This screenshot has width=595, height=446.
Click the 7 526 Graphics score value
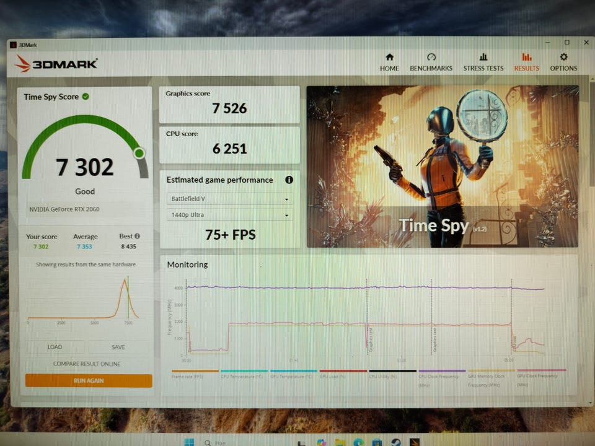click(x=229, y=108)
